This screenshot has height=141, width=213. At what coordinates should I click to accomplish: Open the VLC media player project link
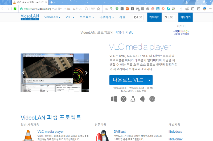tap(51, 132)
